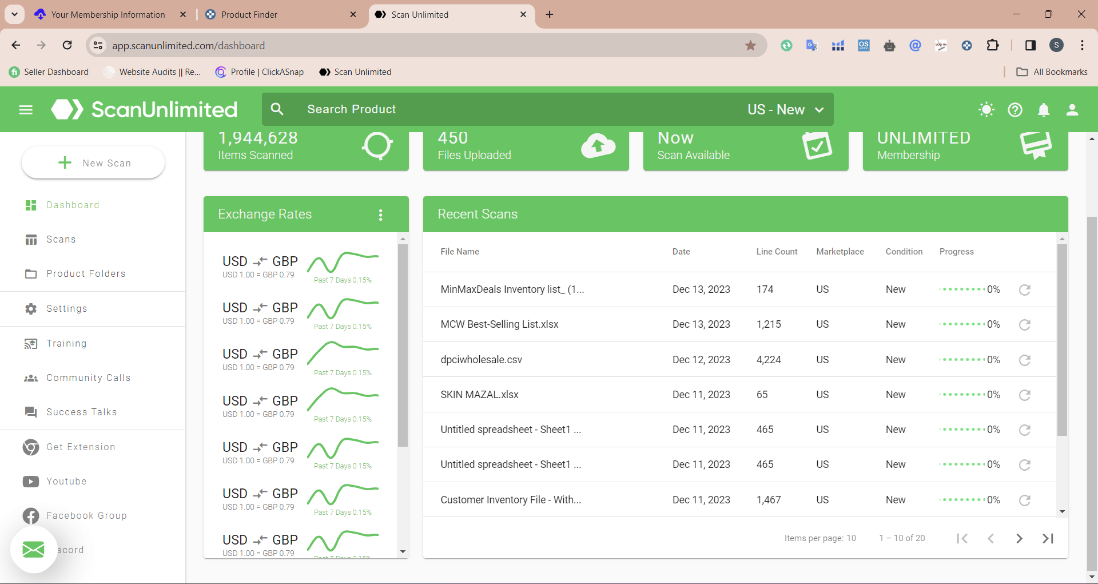Go to the next page of scans
The width and height of the screenshot is (1098, 584).
(x=1019, y=538)
